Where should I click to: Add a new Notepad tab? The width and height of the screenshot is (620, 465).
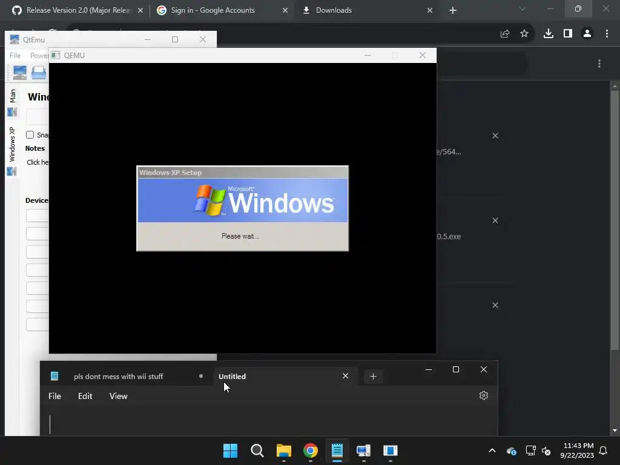coord(373,377)
